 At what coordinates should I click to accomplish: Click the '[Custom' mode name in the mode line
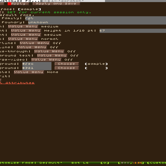[156, 163]
